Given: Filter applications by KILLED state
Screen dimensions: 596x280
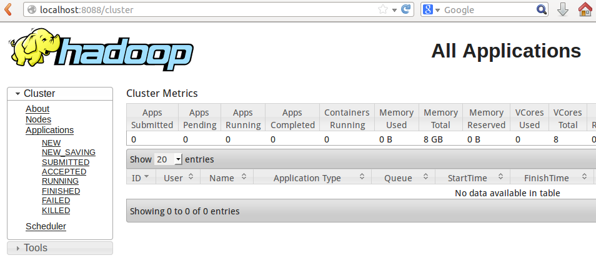Looking at the screenshot, I should [56, 211].
